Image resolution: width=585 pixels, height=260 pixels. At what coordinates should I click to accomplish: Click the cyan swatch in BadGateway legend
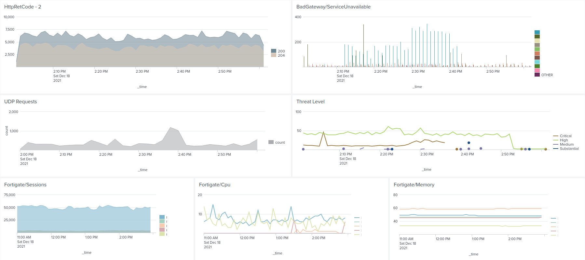pyautogui.click(x=537, y=62)
